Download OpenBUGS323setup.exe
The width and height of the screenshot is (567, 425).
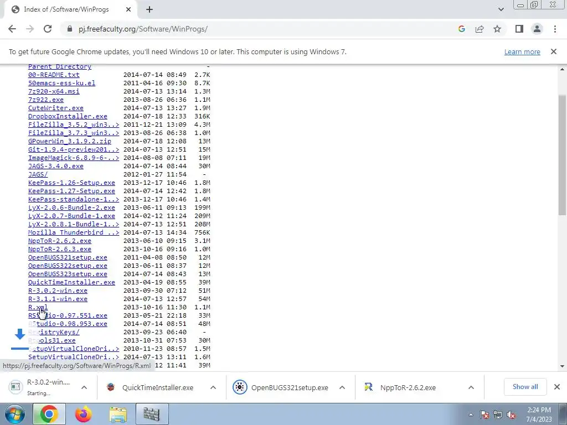coord(68,274)
